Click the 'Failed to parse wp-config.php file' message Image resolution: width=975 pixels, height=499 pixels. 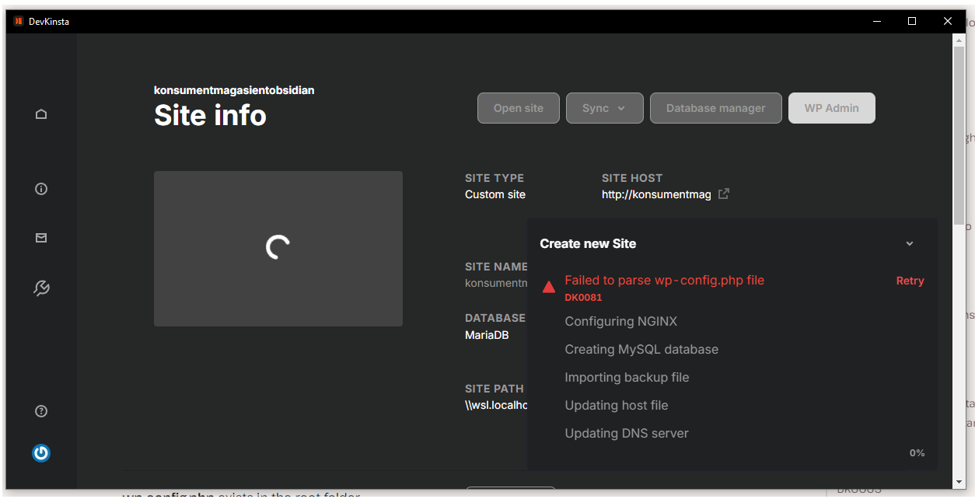pos(665,281)
